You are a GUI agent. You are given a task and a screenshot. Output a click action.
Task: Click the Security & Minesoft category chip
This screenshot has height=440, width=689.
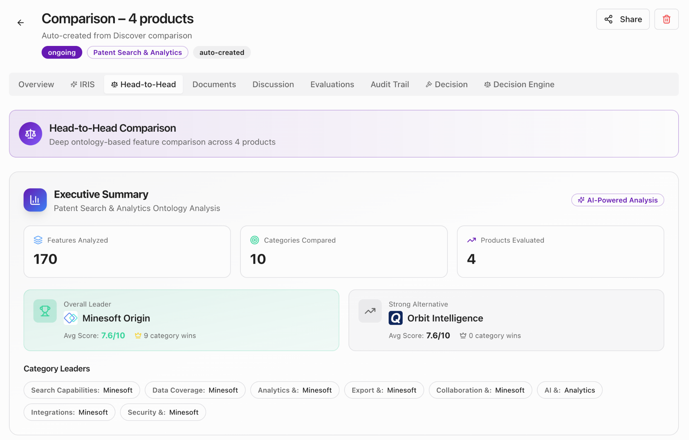click(163, 412)
